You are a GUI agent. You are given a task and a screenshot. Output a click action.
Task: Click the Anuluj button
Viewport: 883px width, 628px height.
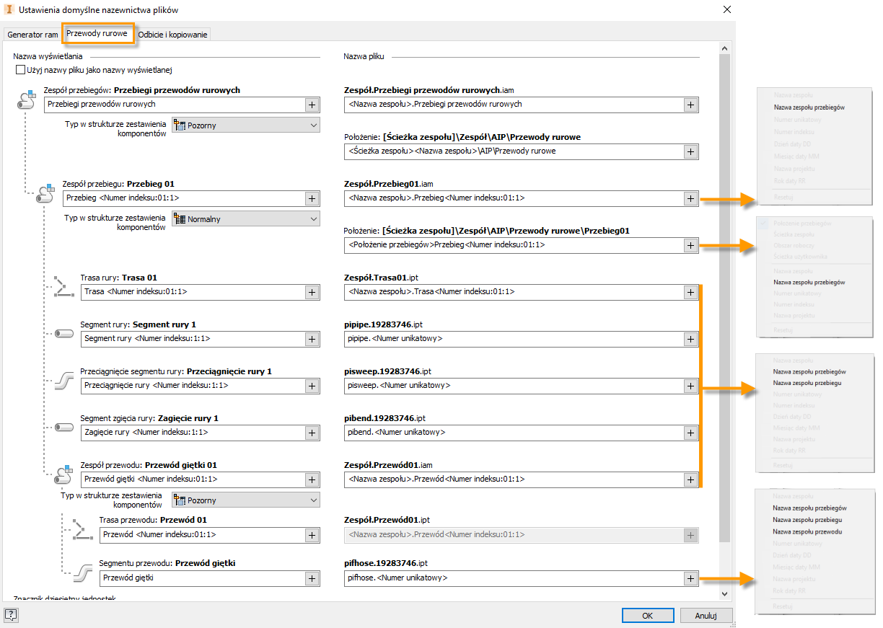706,616
